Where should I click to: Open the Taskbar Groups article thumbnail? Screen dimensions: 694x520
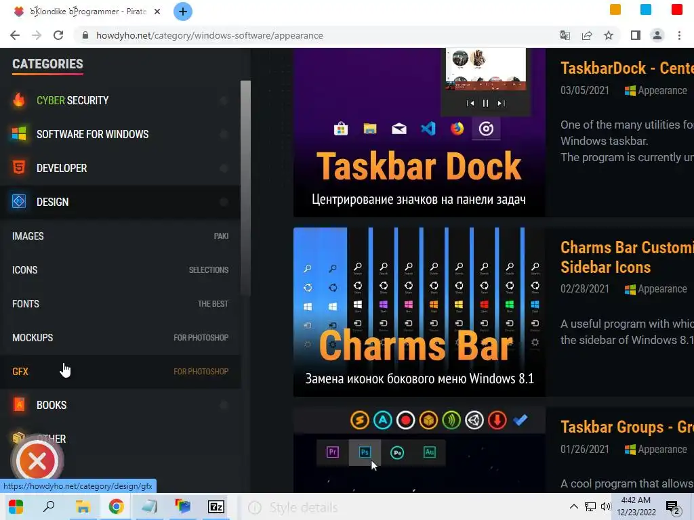click(x=419, y=450)
